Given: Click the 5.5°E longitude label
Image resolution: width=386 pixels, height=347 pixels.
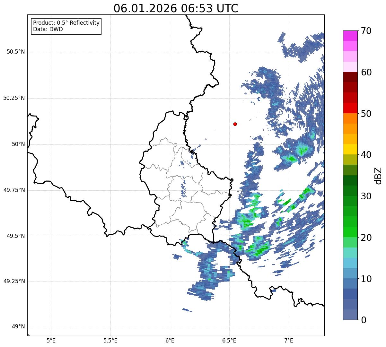Looking at the screenshot, I should coord(110,340).
